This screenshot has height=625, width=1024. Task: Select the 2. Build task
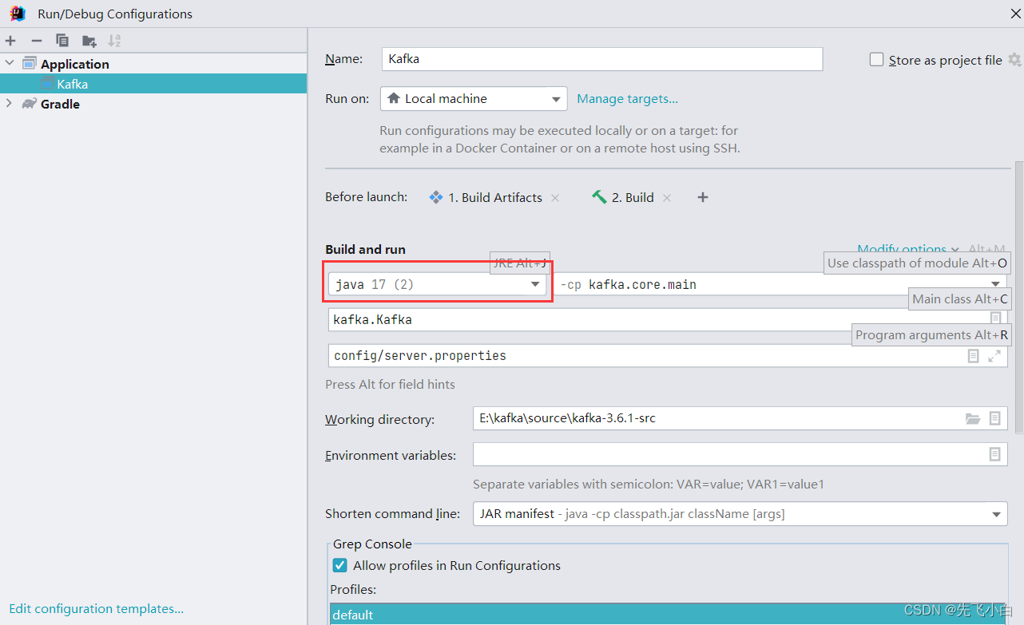click(623, 198)
